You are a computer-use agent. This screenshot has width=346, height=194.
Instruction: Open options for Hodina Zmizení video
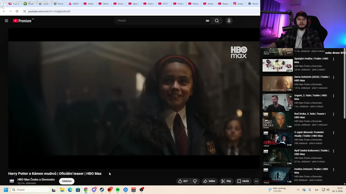tap(333, 170)
